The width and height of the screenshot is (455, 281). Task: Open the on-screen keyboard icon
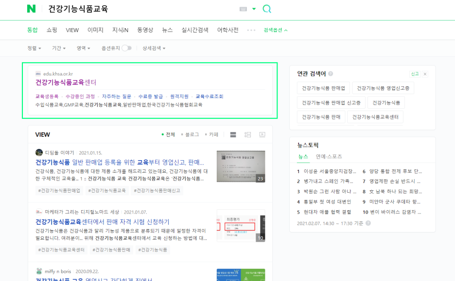[243, 9]
